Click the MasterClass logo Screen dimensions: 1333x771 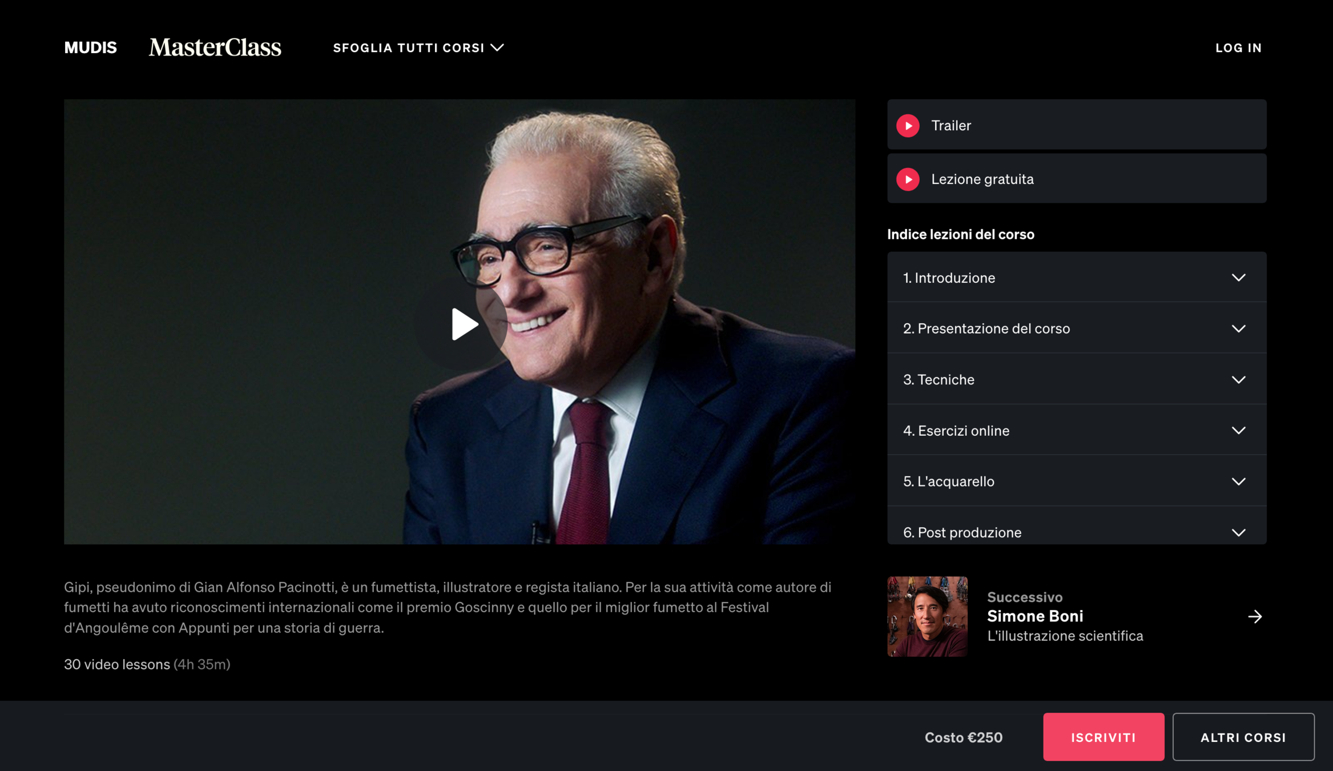pyautogui.click(x=215, y=47)
